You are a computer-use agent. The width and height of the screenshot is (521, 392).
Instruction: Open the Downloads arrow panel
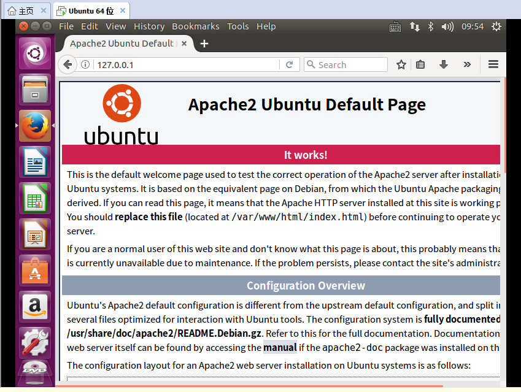[x=444, y=64]
